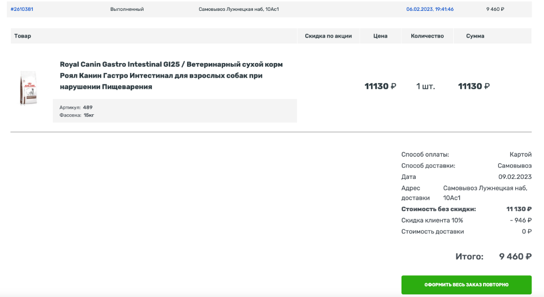Click the 'Артикул: 489' label
Image resolution: width=544 pixels, height=297 pixels.
(x=76, y=107)
